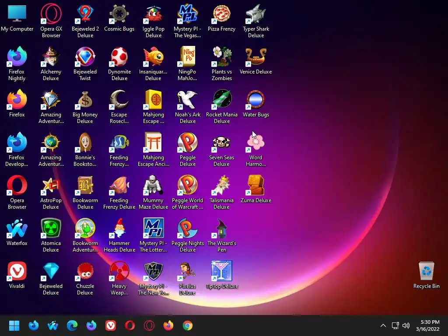Select Seven Seas Deluxe skull icon
The height and width of the screenshot is (336, 448).
click(221, 142)
